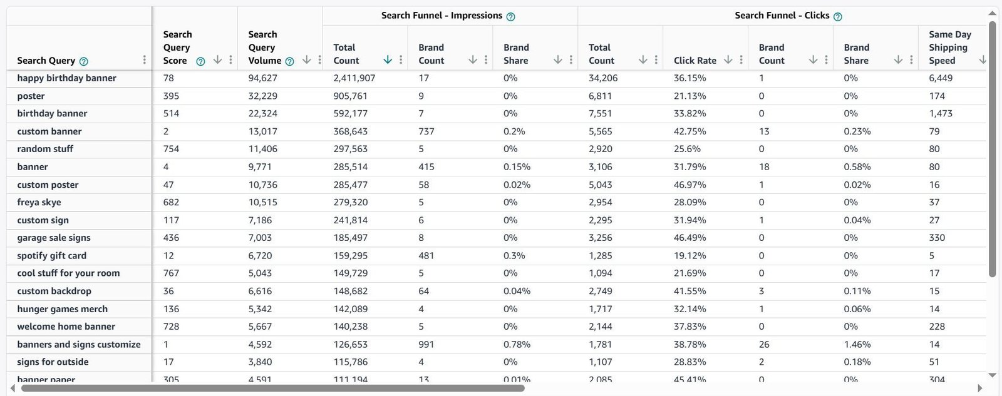Click the 6,449 same day shipping value

(x=941, y=78)
